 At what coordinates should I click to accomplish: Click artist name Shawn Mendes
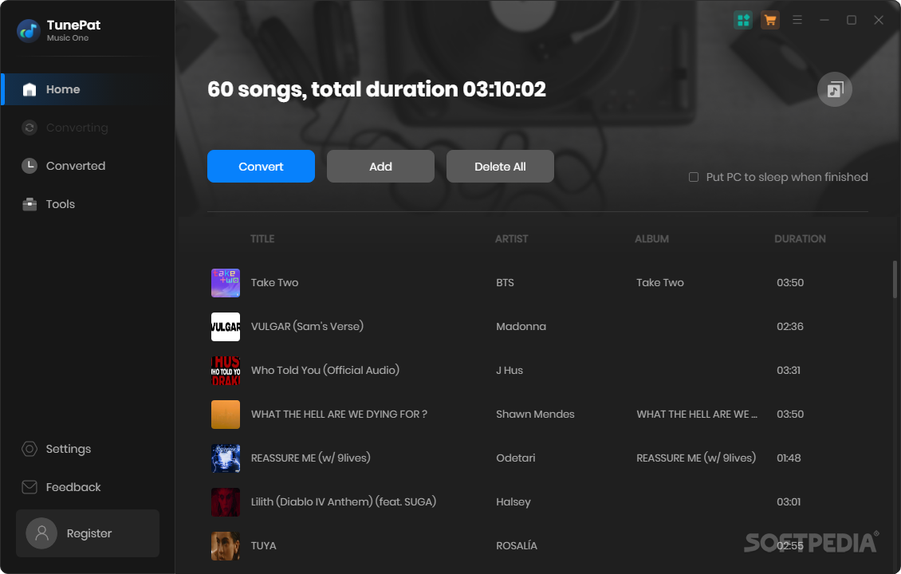coord(536,415)
